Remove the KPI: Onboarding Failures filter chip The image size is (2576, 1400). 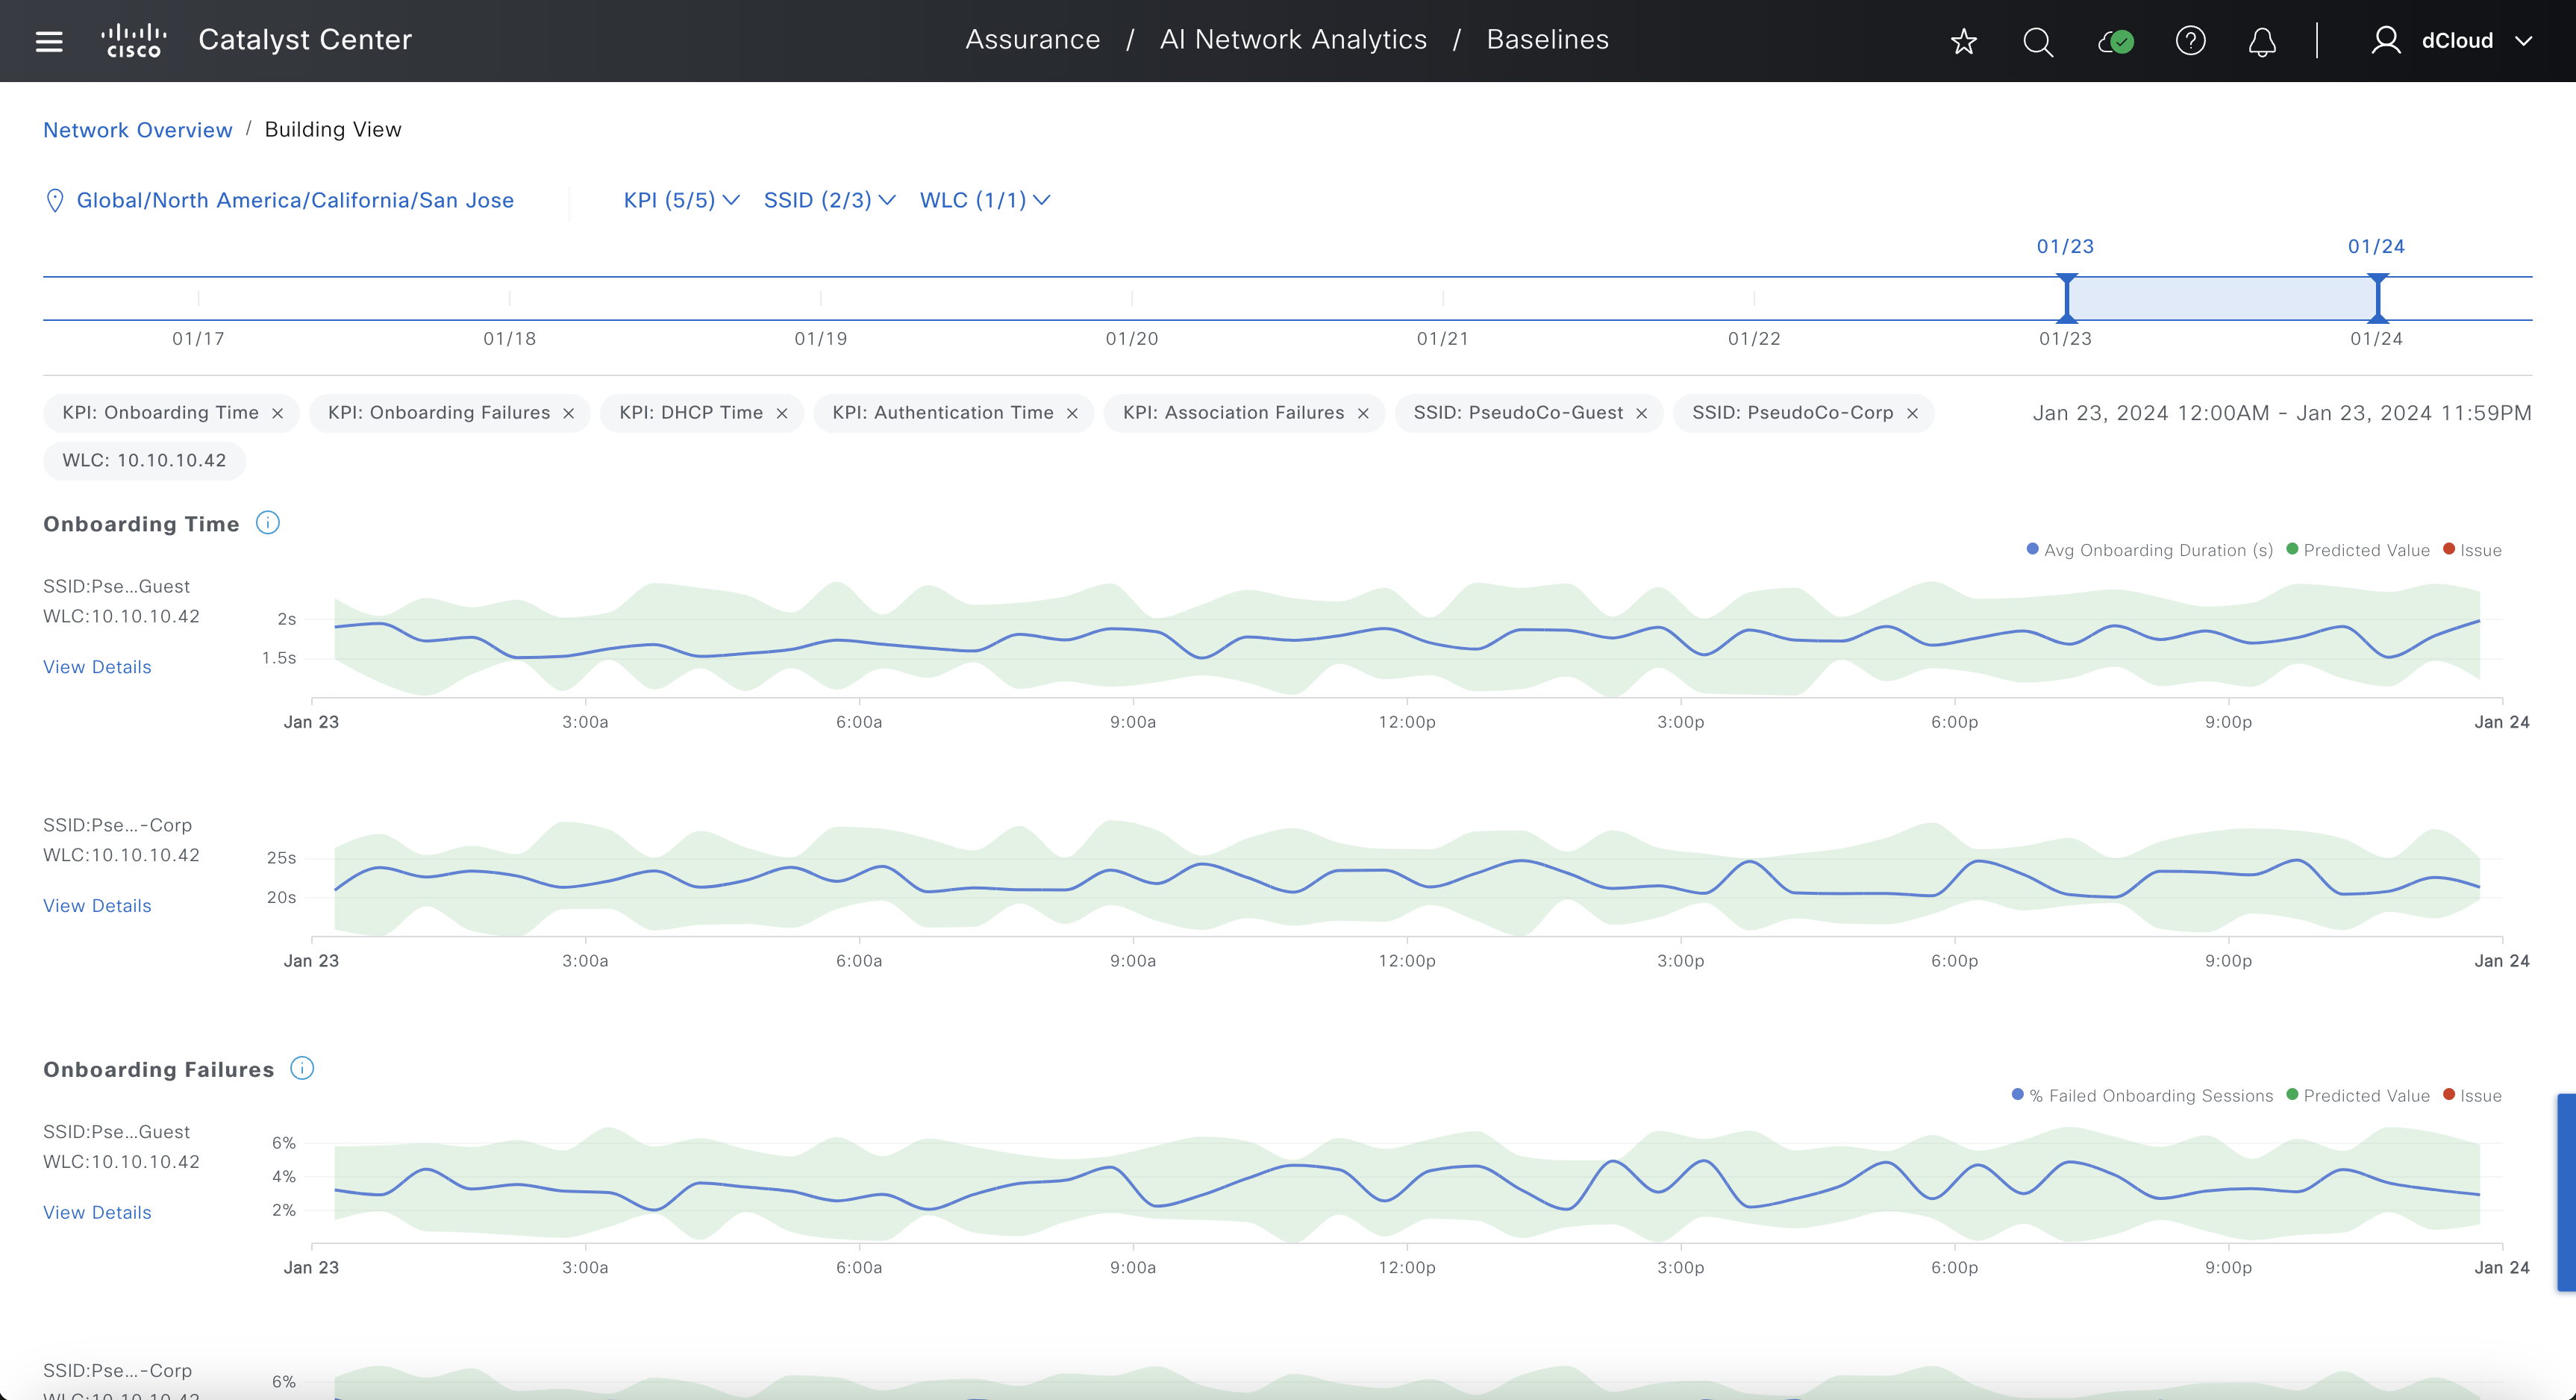(569, 413)
